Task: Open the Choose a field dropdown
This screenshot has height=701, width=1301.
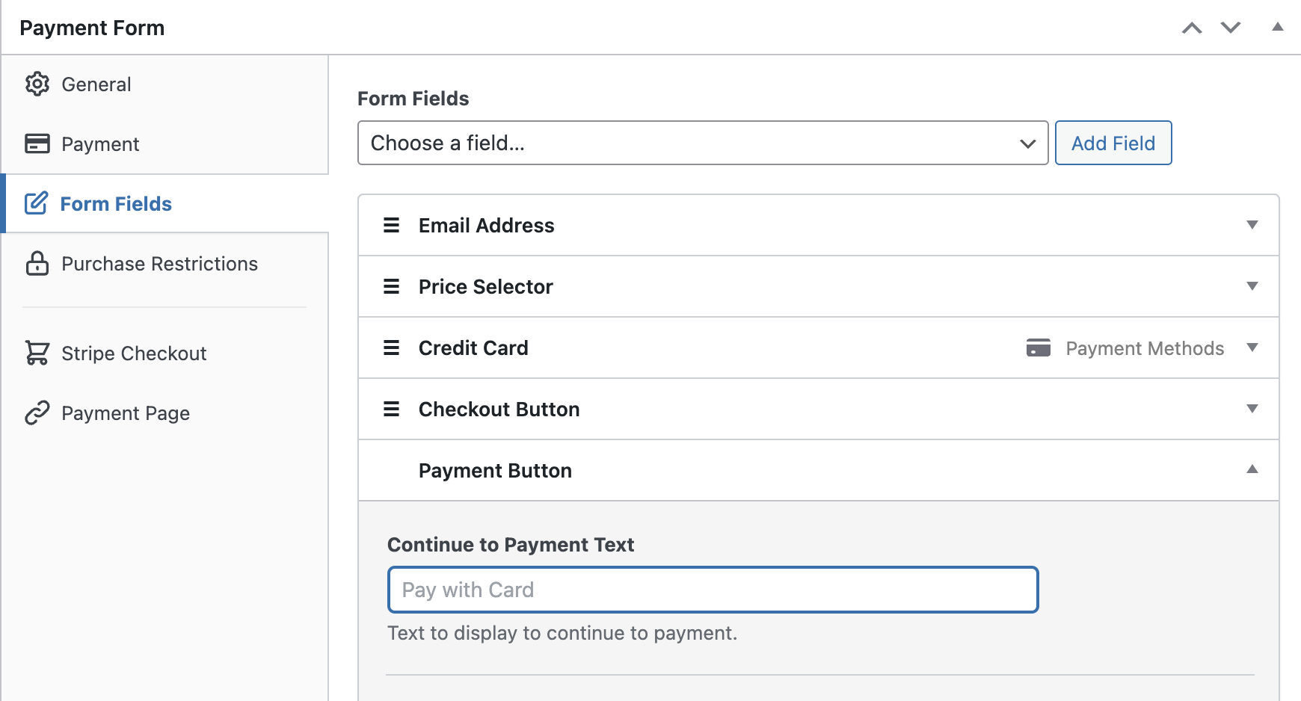Action: coord(702,143)
